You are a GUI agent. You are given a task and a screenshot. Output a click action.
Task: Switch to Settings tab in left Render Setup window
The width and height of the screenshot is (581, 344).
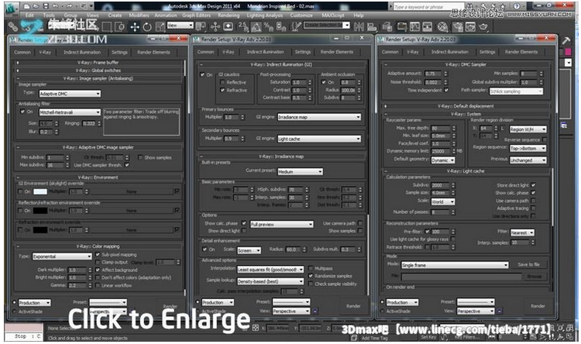119,52
